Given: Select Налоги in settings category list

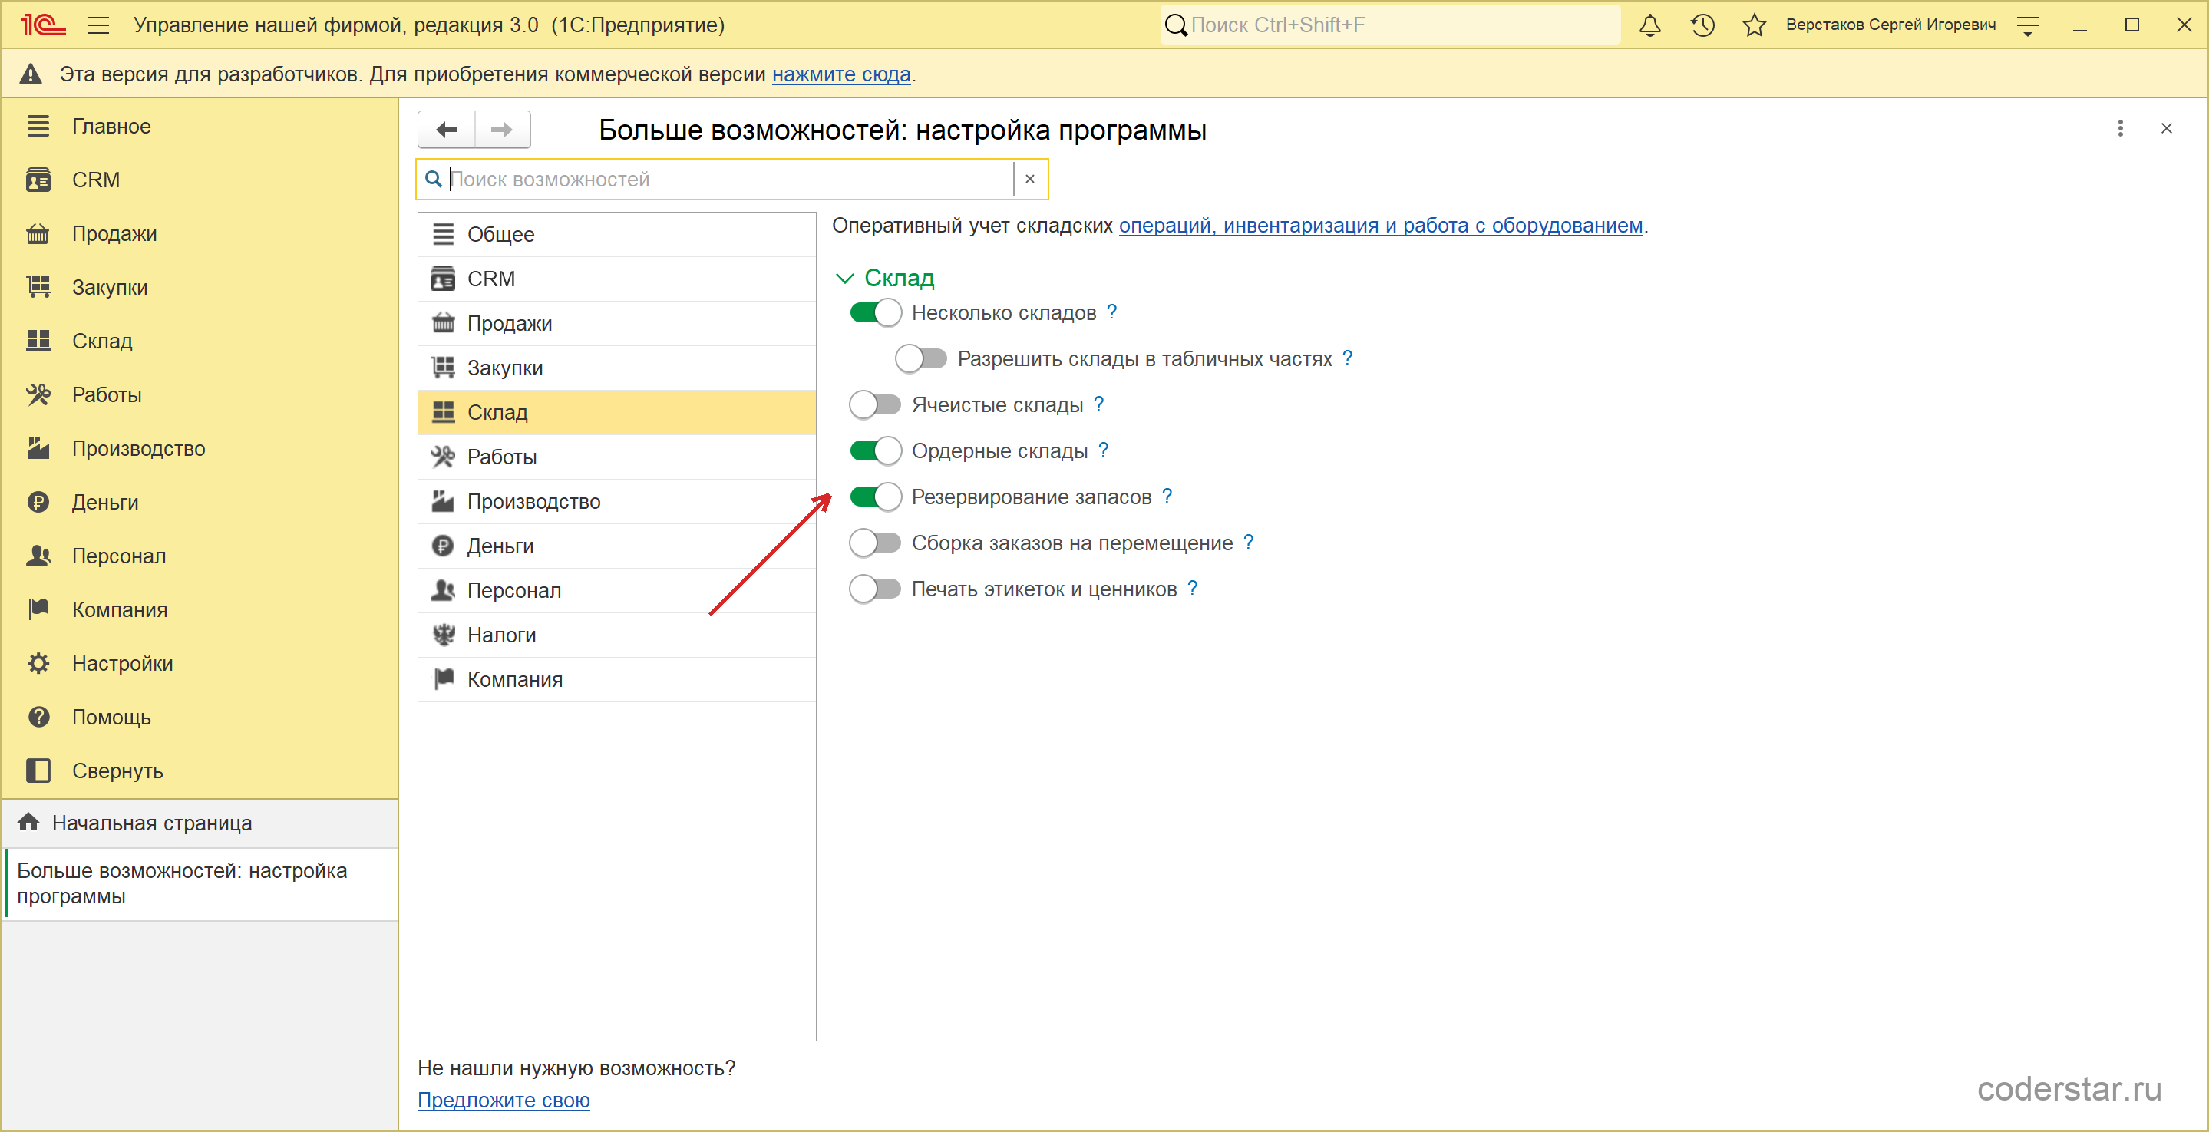Looking at the screenshot, I should click(616, 635).
